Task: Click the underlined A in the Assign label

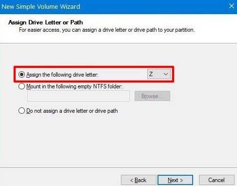Action: 28,75
